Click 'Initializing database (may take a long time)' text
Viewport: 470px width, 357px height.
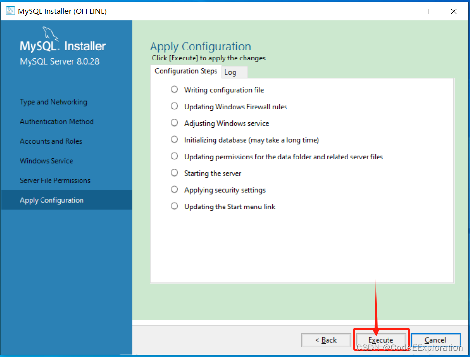click(x=252, y=140)
